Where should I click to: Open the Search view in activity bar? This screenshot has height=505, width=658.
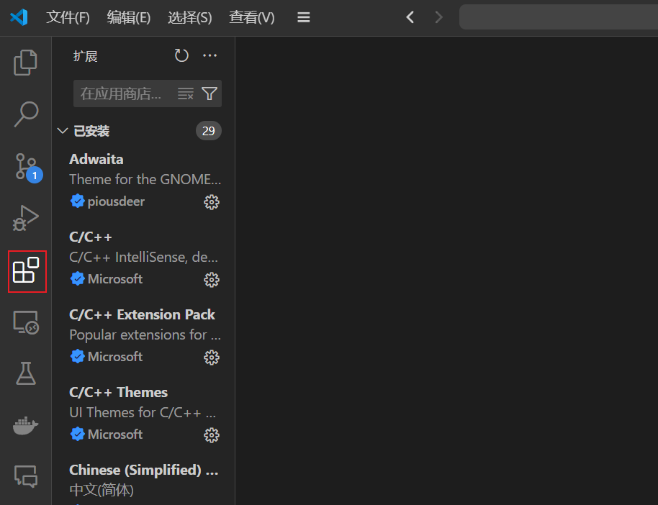pyautogui.click(x=26, y=114)
